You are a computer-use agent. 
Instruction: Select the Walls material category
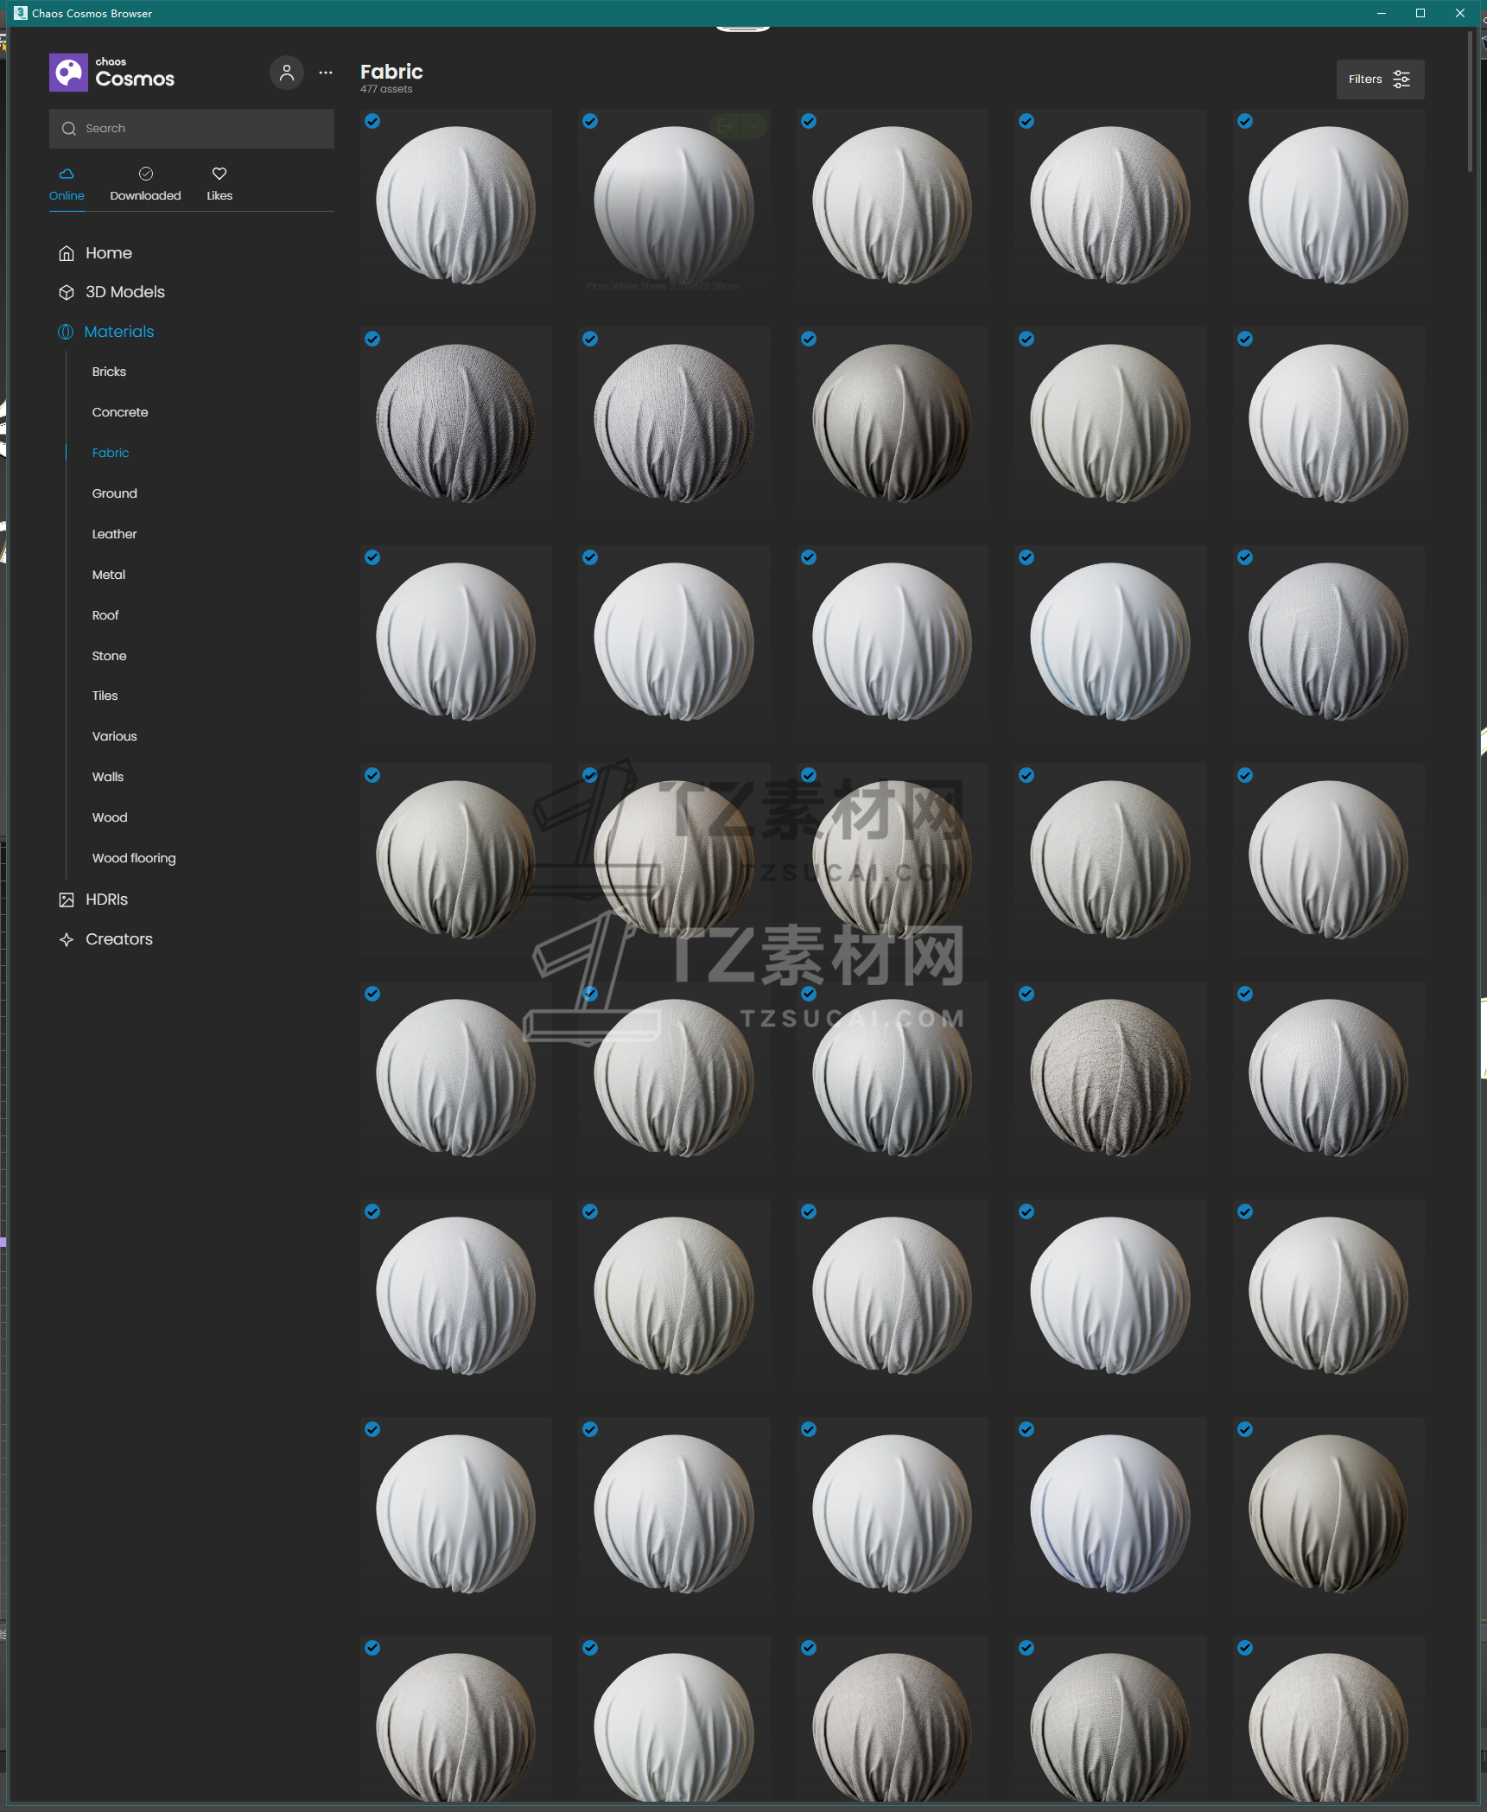(108, 777)
